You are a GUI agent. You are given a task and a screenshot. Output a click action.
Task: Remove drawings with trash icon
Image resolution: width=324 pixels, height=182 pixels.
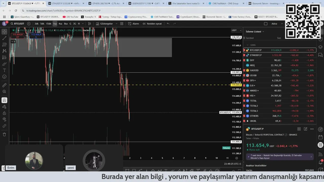(x=4, y=134)
